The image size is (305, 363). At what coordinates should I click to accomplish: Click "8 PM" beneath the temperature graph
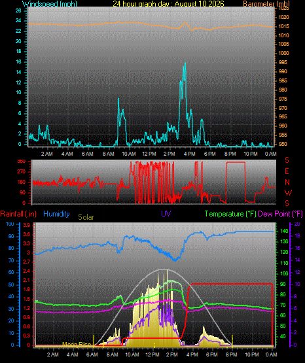pos(232,354)
